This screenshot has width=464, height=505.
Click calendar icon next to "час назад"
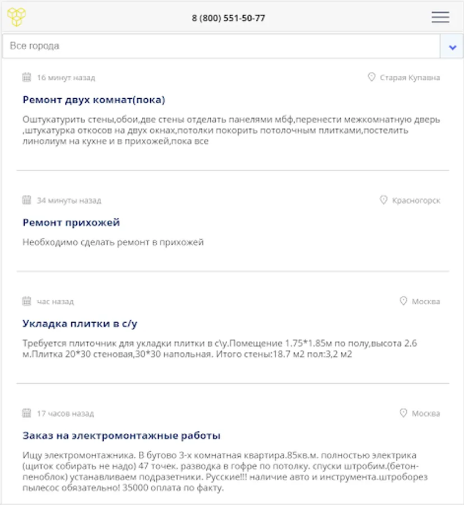26,301
